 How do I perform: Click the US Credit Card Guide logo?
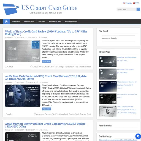pos(40,9)
